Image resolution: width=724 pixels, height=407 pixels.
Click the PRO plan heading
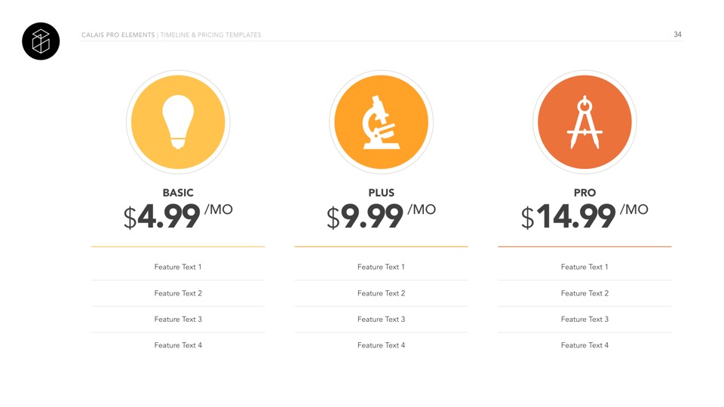point(584,193)
